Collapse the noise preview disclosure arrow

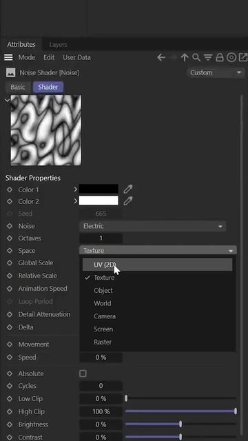pos(7,100)
